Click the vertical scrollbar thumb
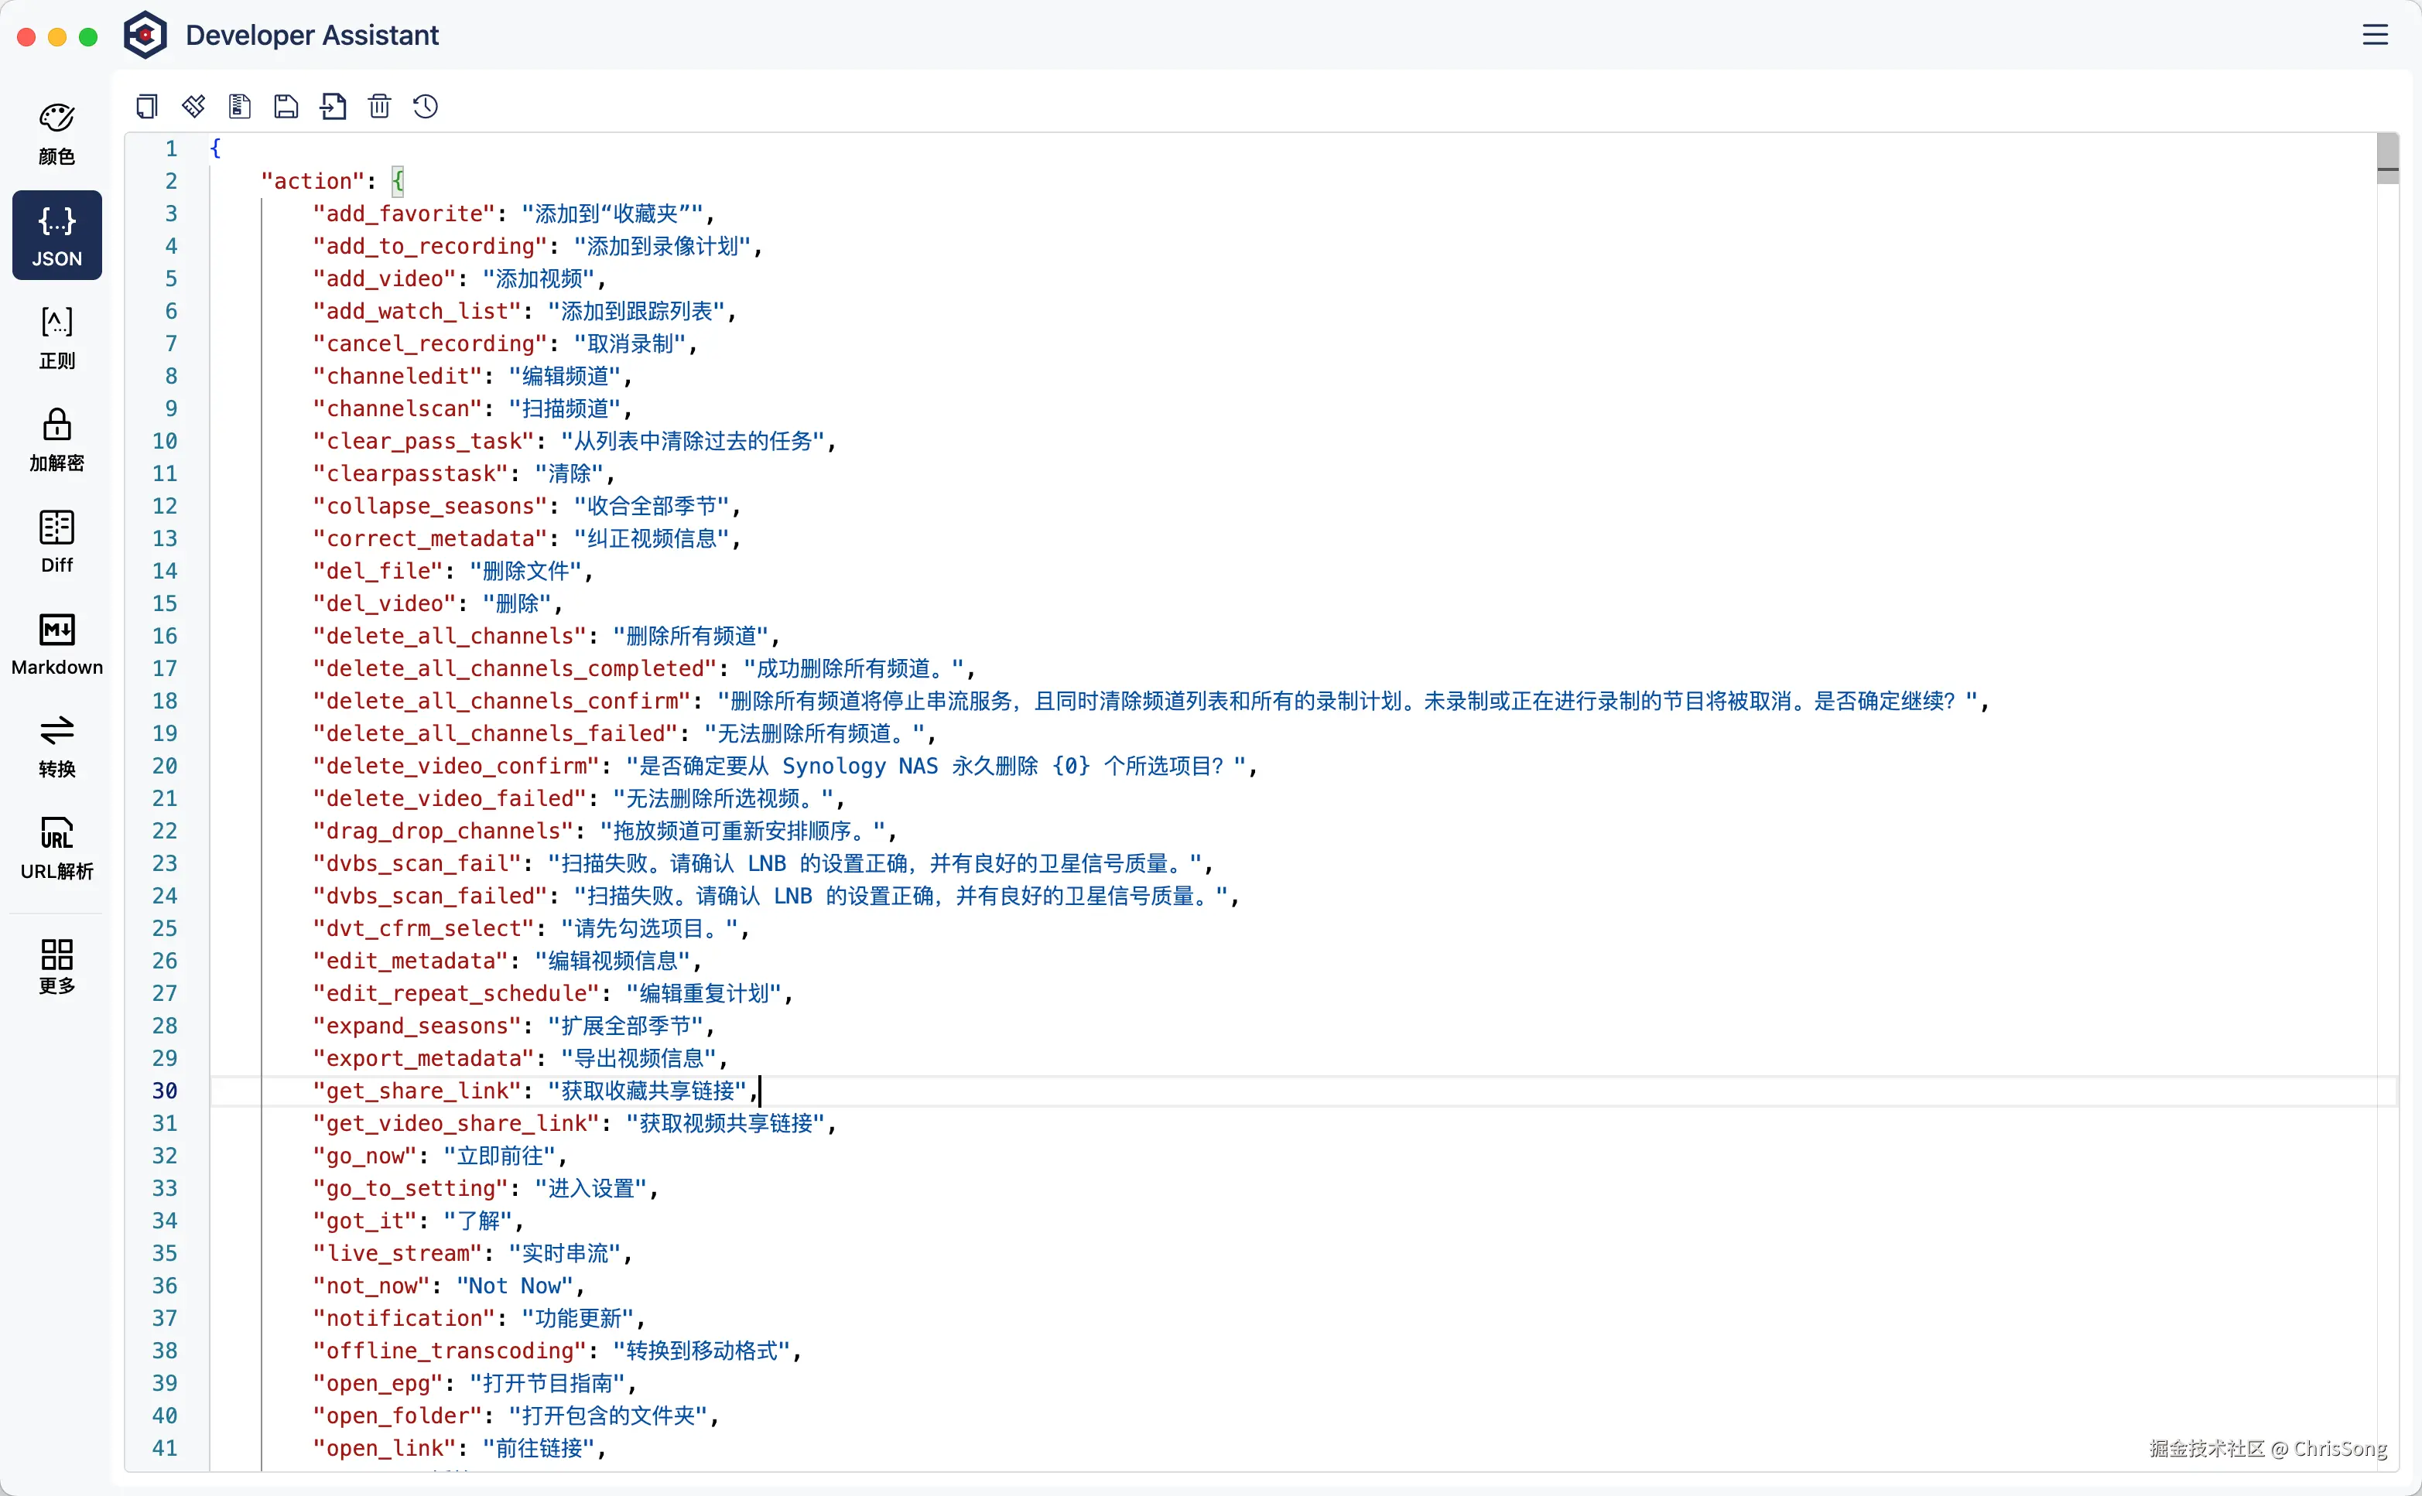The height and width of the screenshot is (1496, 2422). [x=2386, y=157]
